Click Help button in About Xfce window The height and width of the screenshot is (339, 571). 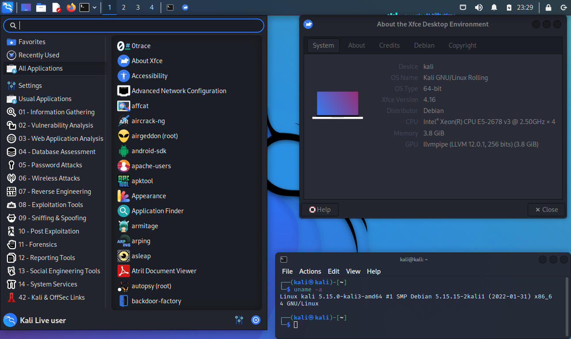(x=320, y=210)
